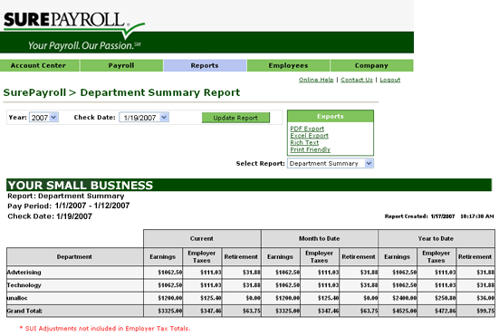The image size is (499, 336).
Task: Click Year to Date Retirement column header
Action: click(475, 257)
